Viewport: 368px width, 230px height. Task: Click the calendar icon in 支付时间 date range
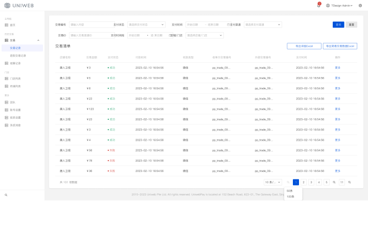click(228, 24)
